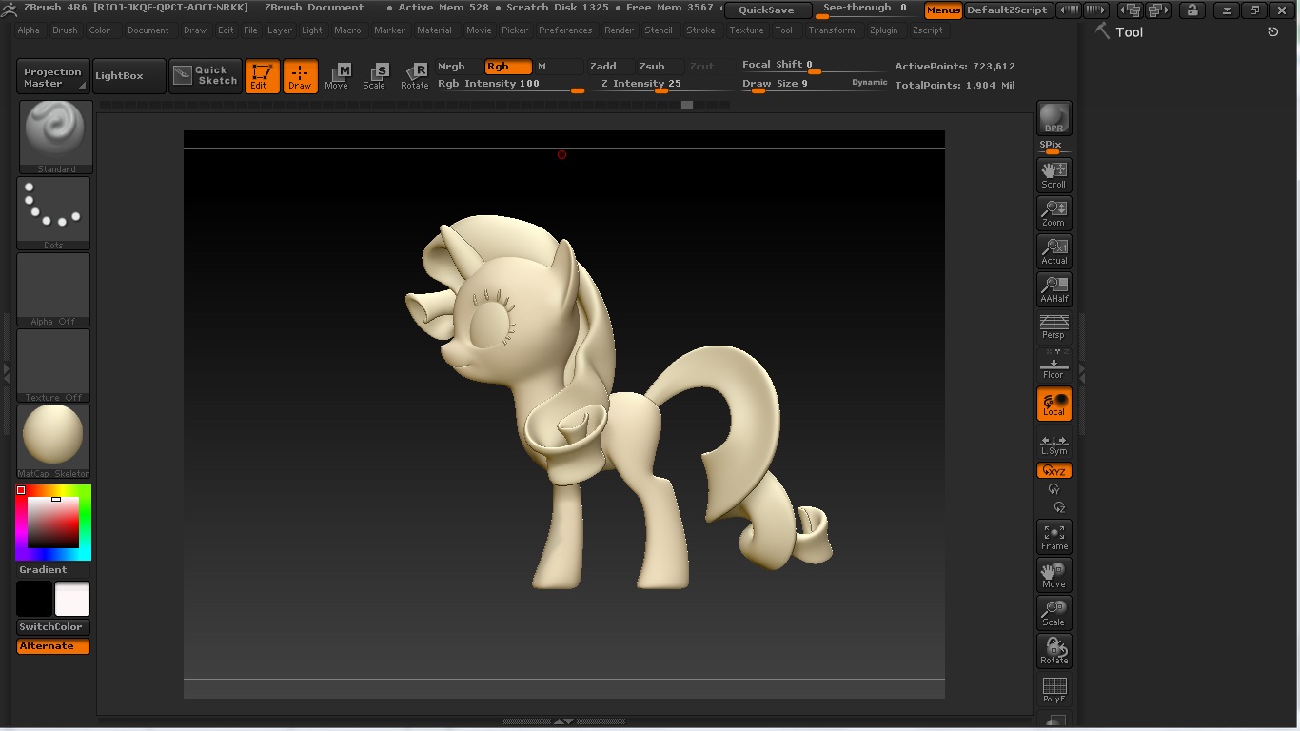The width and height of the screenshot is (1300, 731).
Task: Toggle Rgb paint mode
Action: [508, 67]
